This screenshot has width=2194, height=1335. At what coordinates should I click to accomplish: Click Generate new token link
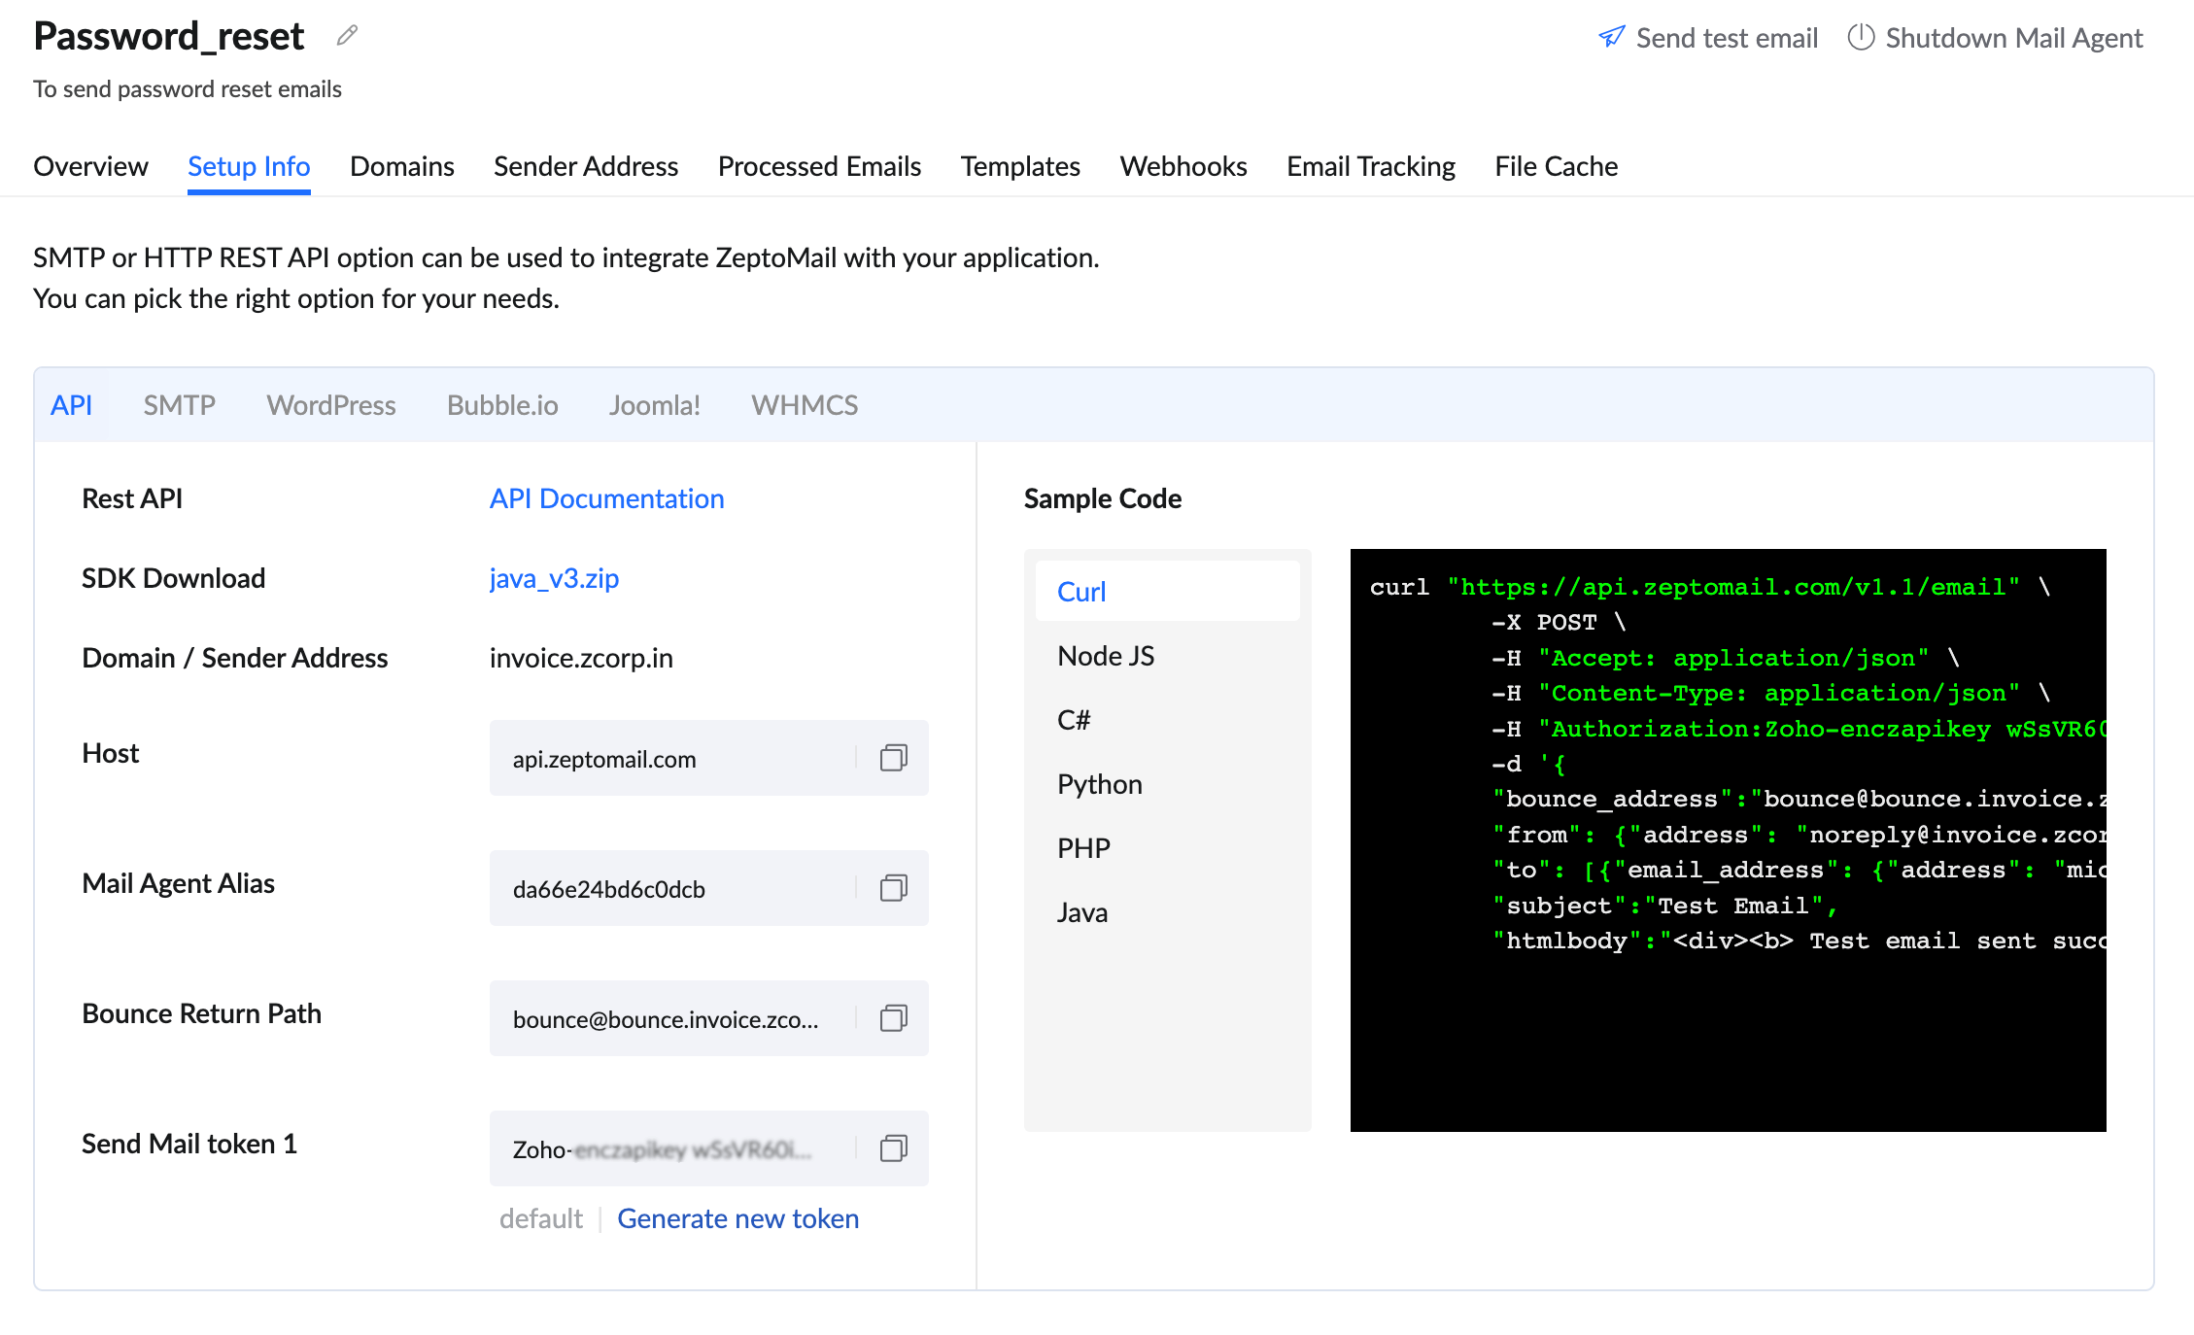coord(737,1218)
